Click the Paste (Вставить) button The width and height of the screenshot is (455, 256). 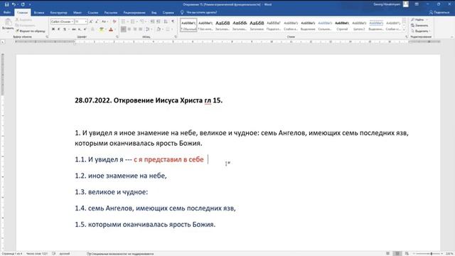[x=8, y=25]
